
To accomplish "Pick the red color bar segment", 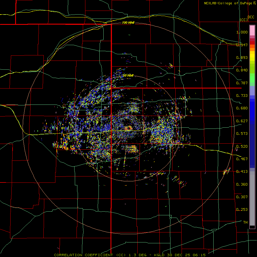I will (252, 43).
